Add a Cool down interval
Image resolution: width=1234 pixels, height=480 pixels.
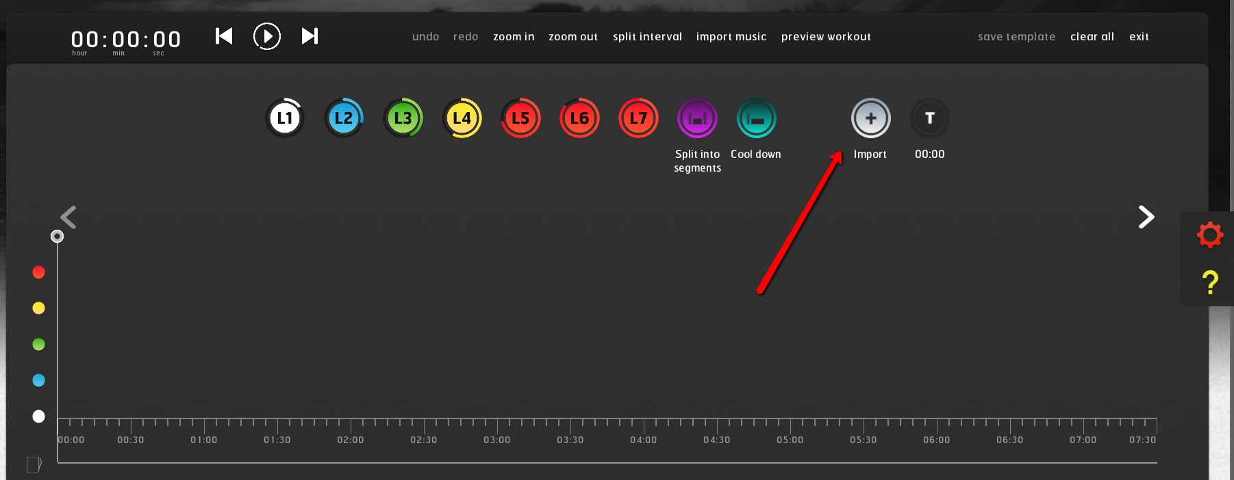click(x=756, y=118)
